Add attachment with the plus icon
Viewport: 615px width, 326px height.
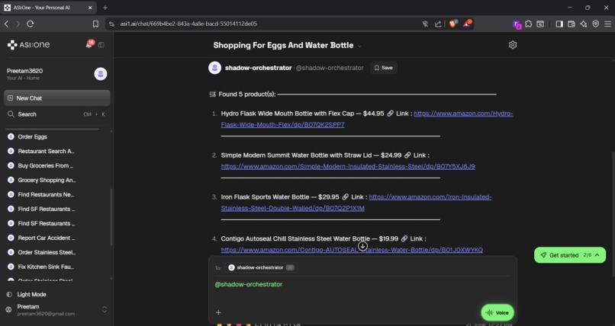tap(218, 312)
